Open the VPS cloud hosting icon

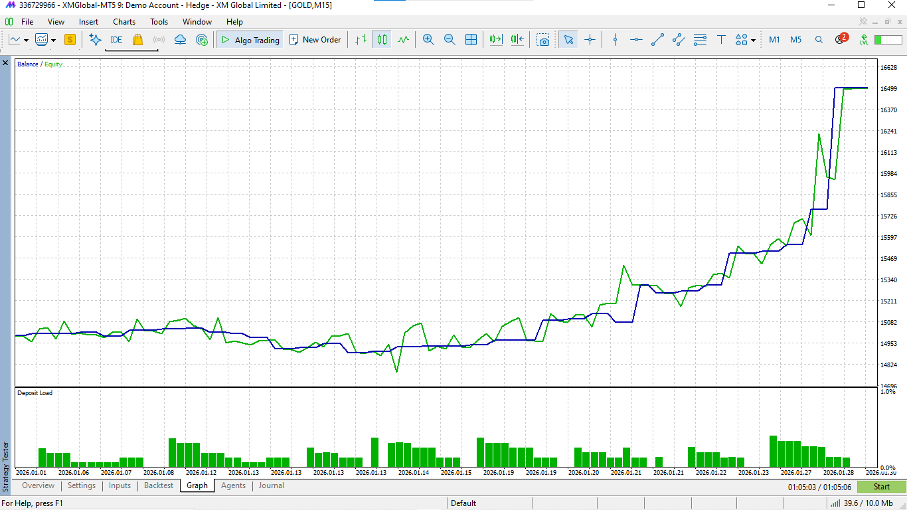pos(180,40)
